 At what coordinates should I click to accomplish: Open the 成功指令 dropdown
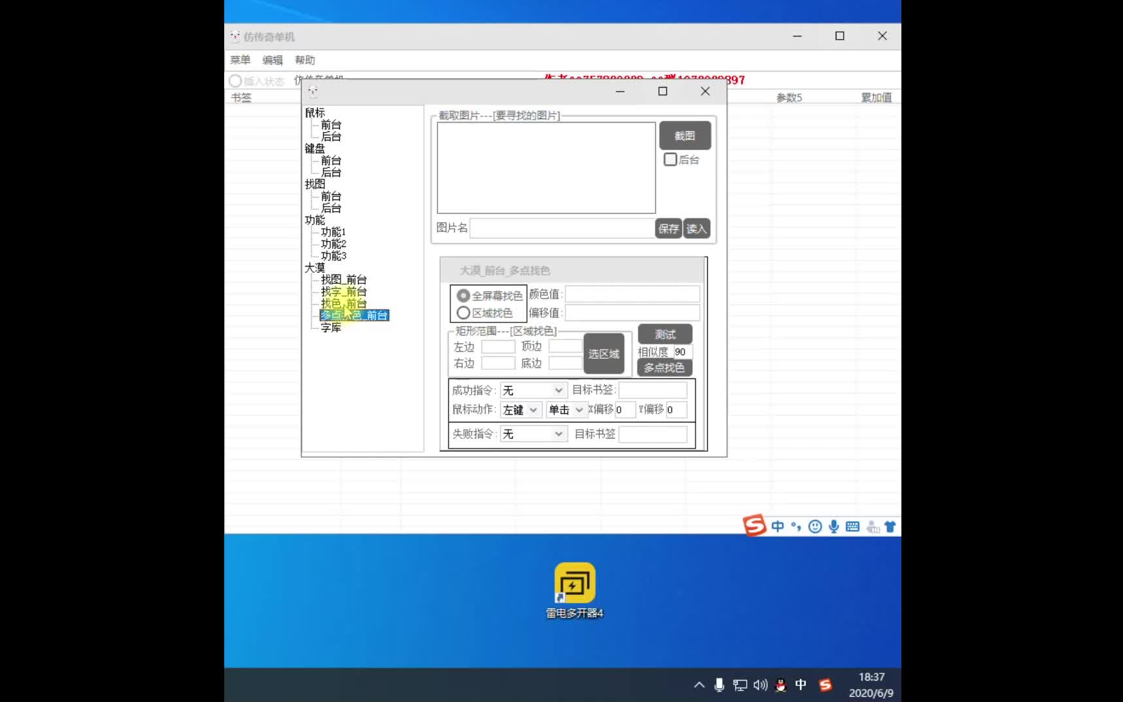click(x=533, y=390)
